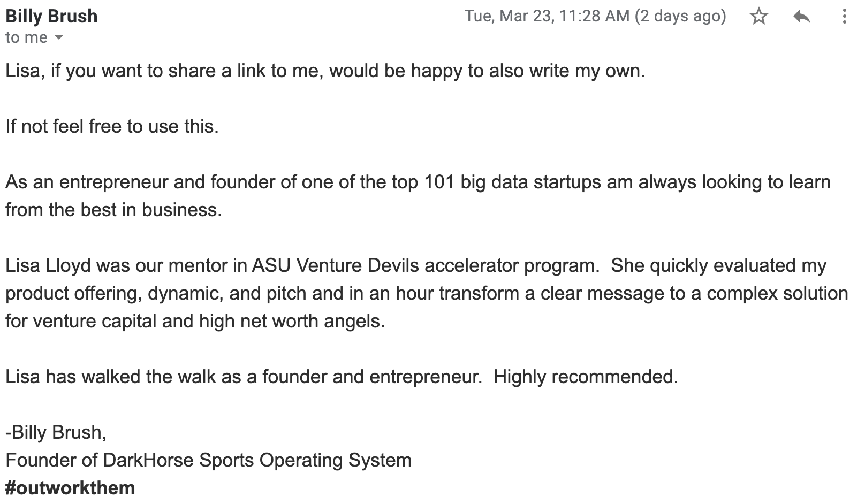Click "from the best in business." line
This screenshot has width=865, height=504.
point(113,210)
